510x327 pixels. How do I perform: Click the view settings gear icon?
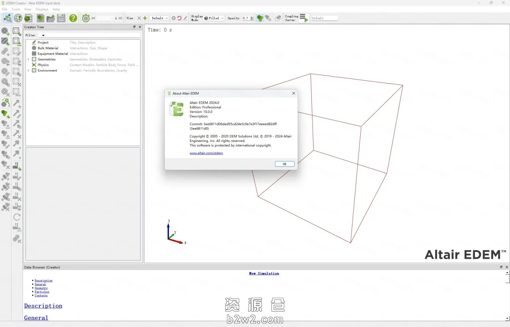173,18
